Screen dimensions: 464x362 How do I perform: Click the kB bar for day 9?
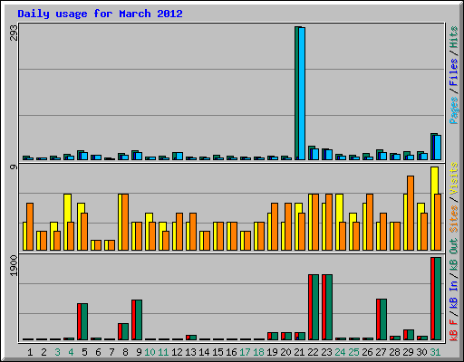(x=137, y=319)
